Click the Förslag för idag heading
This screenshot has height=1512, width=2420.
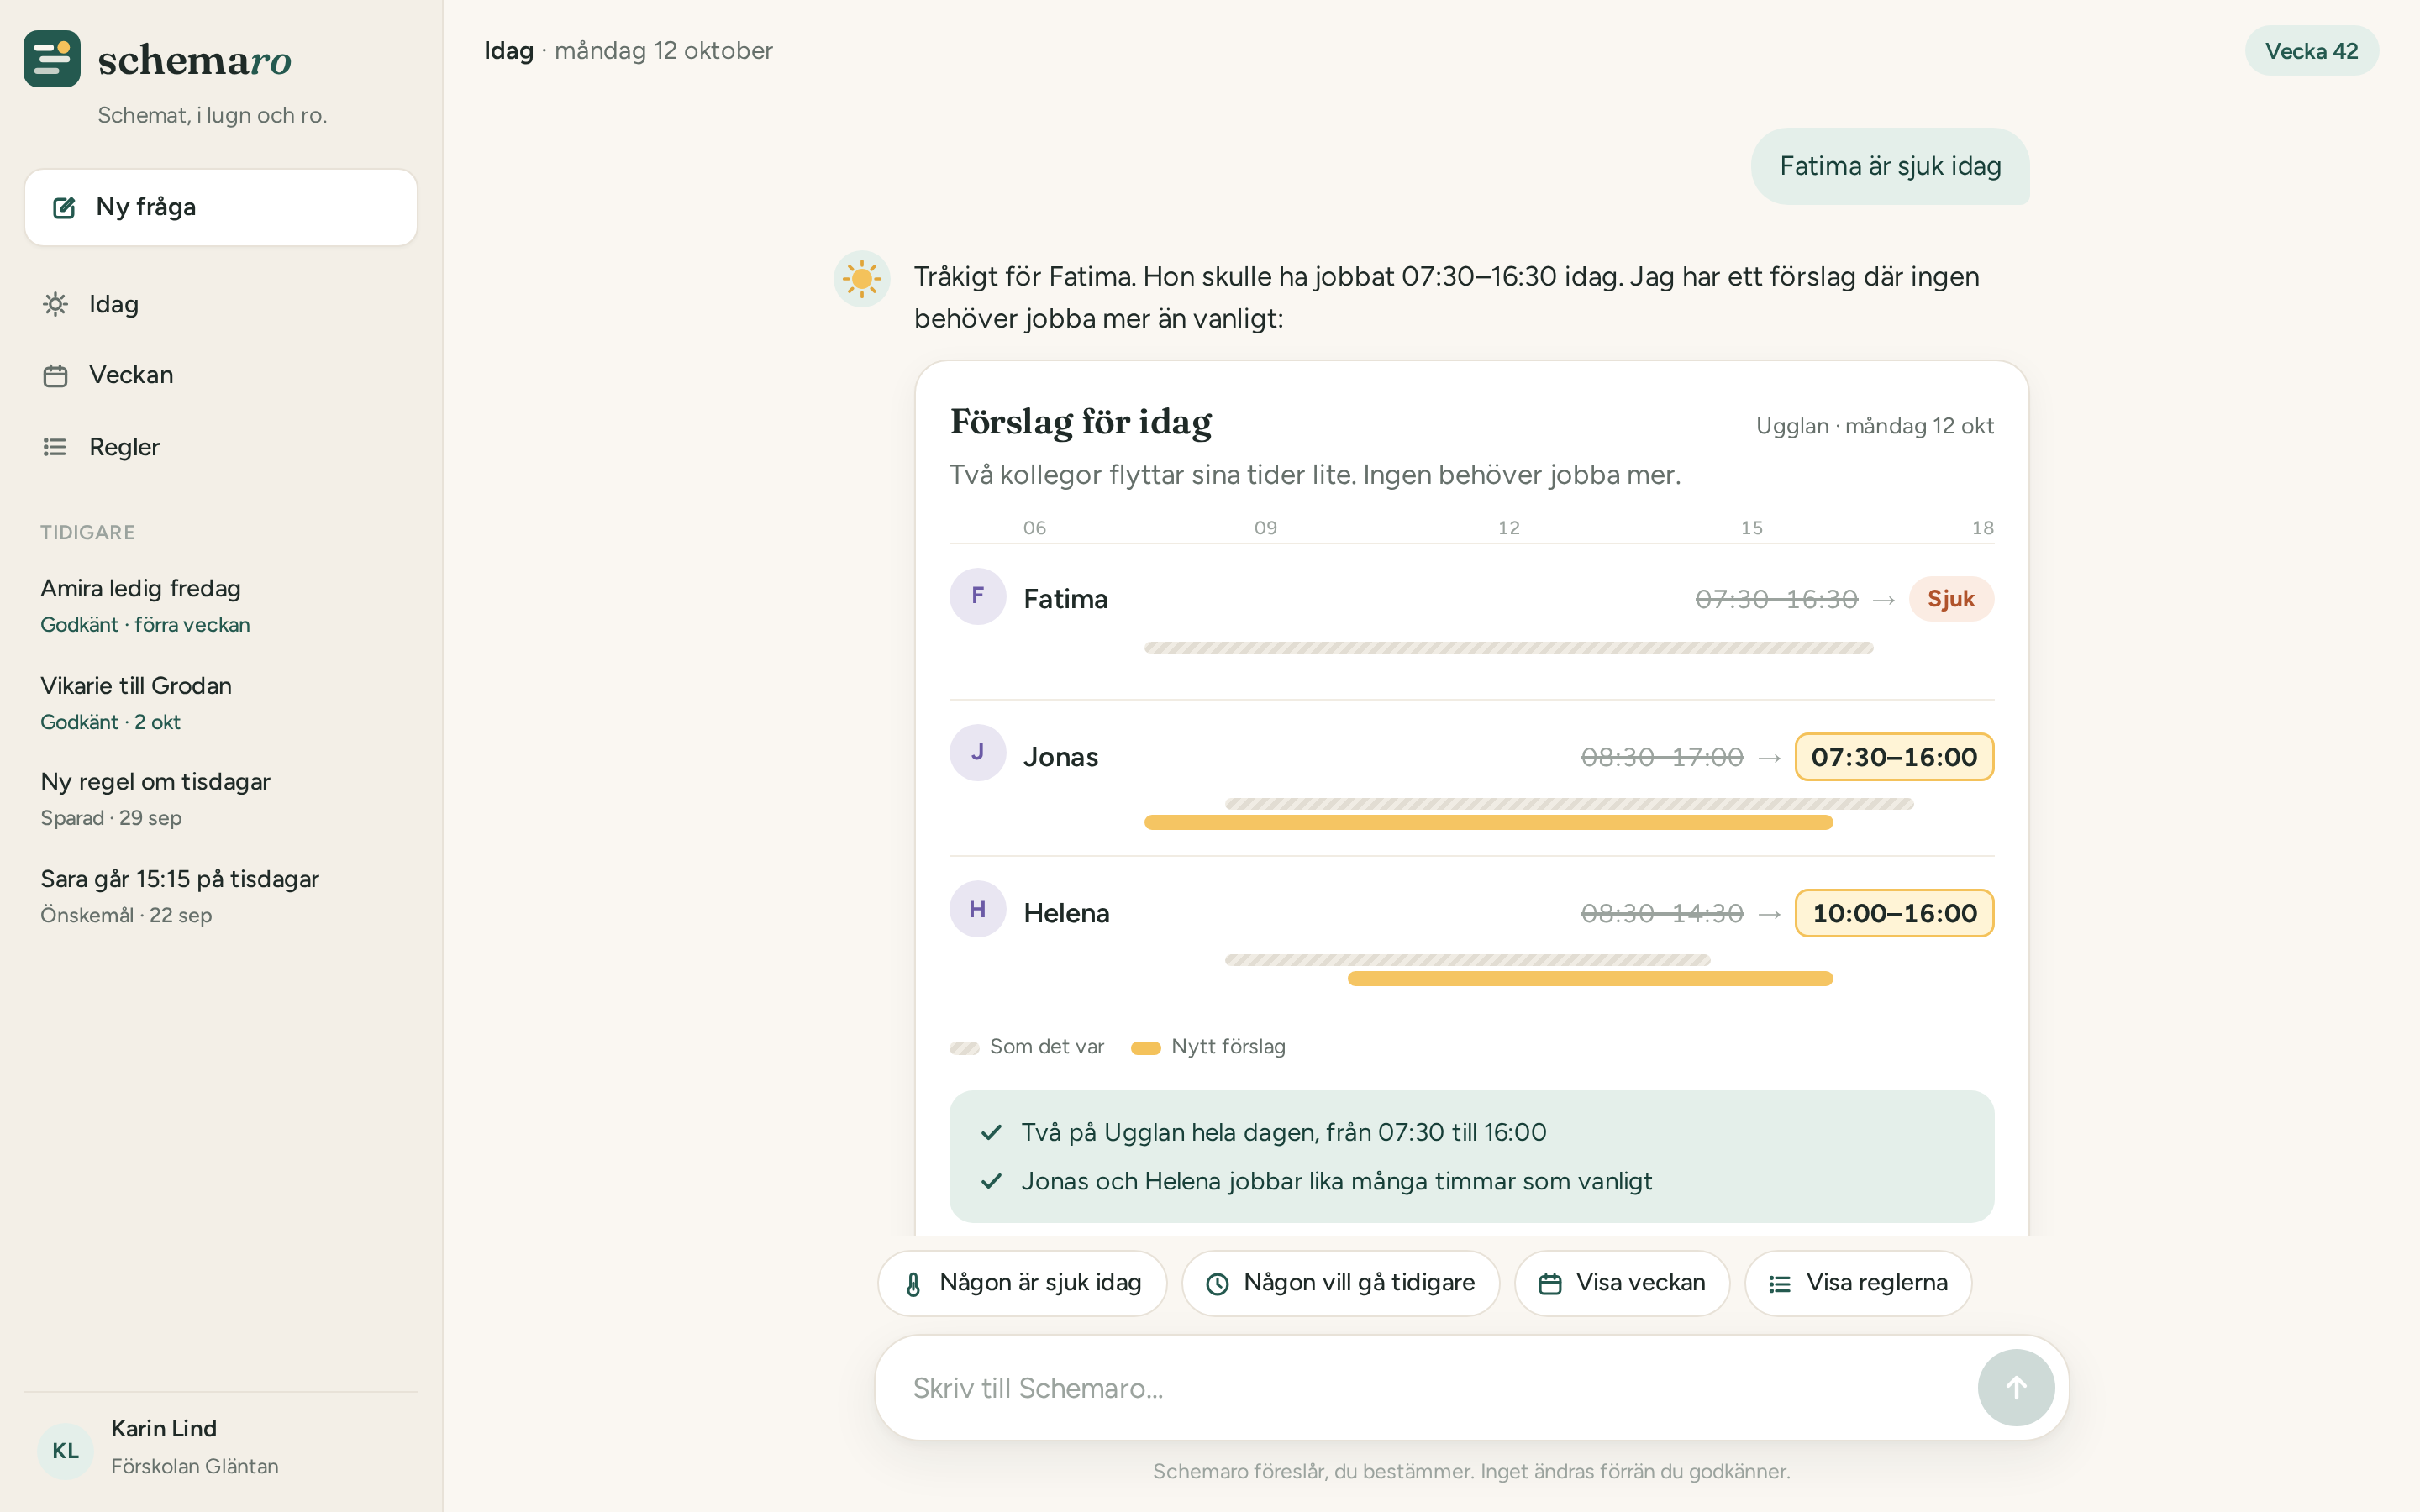1080,422
